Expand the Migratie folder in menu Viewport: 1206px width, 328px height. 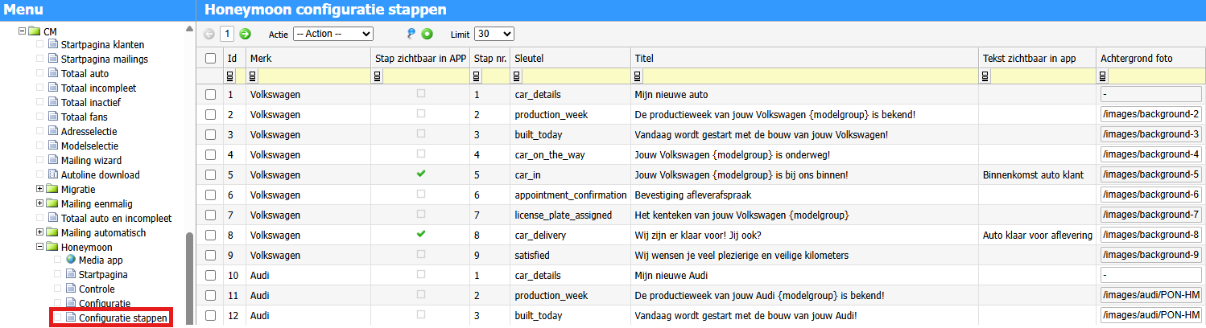click(40, 188)
